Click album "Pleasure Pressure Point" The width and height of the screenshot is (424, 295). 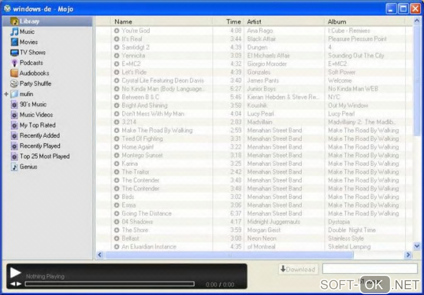pos(357,39)
